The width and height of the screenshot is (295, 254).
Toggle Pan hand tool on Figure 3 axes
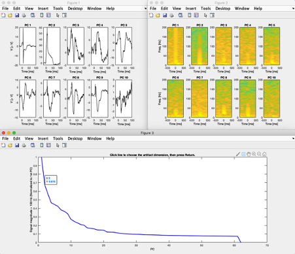249,154
